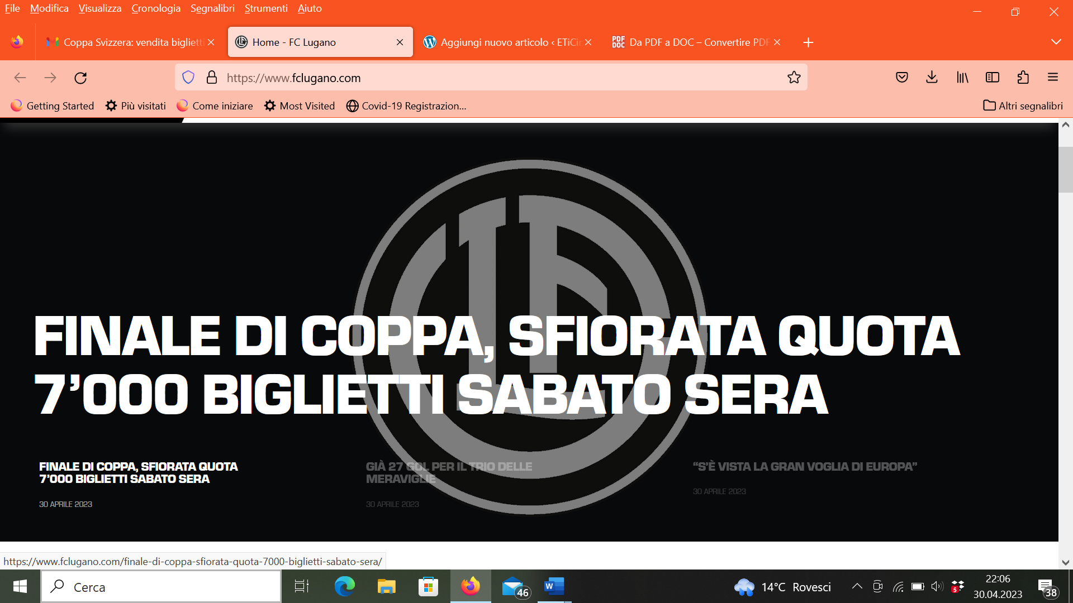Viewport: 1073px width, 603px height.
Task: Click scrollbar up arrow
Action: point(1066,125)
